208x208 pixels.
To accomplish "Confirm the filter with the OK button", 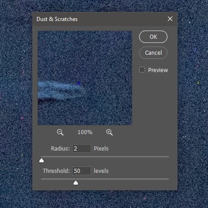I will (x=153, y=37).
